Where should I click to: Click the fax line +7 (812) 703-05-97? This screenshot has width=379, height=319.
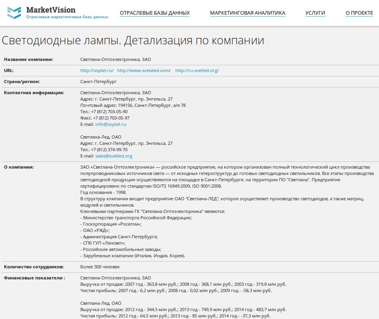[105, 118]
